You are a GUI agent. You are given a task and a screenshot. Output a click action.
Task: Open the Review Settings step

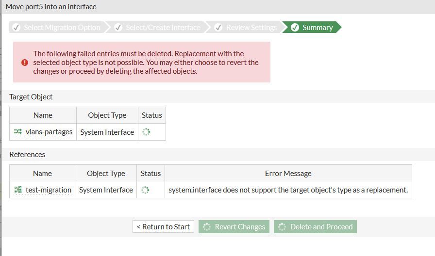(x=251, y=28)
